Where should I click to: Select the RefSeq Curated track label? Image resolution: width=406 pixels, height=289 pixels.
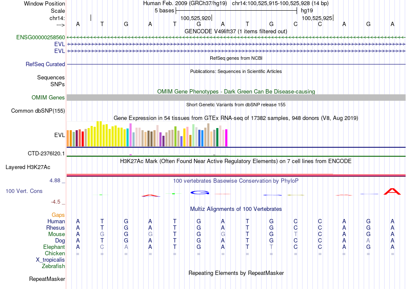point(45,64)
